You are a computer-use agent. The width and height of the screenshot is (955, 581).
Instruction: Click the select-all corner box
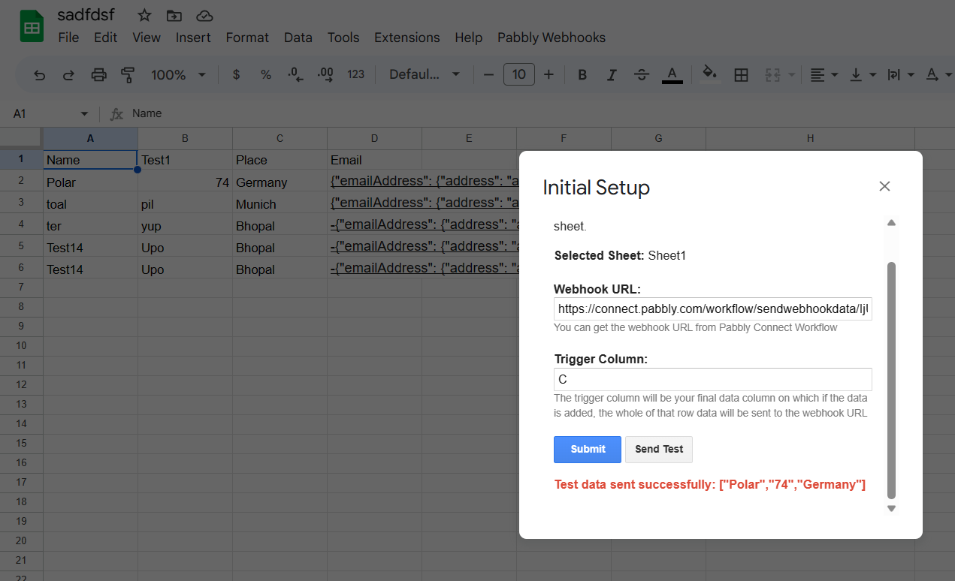(x=21, y=138)
